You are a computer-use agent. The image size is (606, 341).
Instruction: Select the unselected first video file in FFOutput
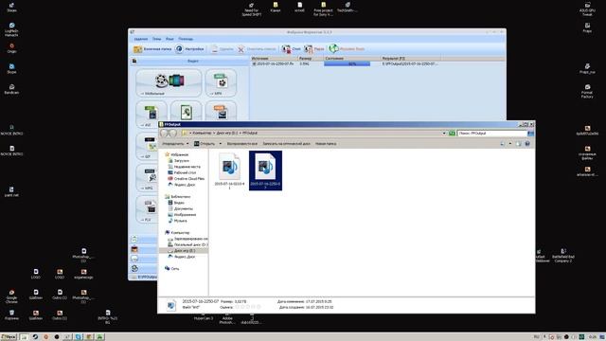[229, 170]
